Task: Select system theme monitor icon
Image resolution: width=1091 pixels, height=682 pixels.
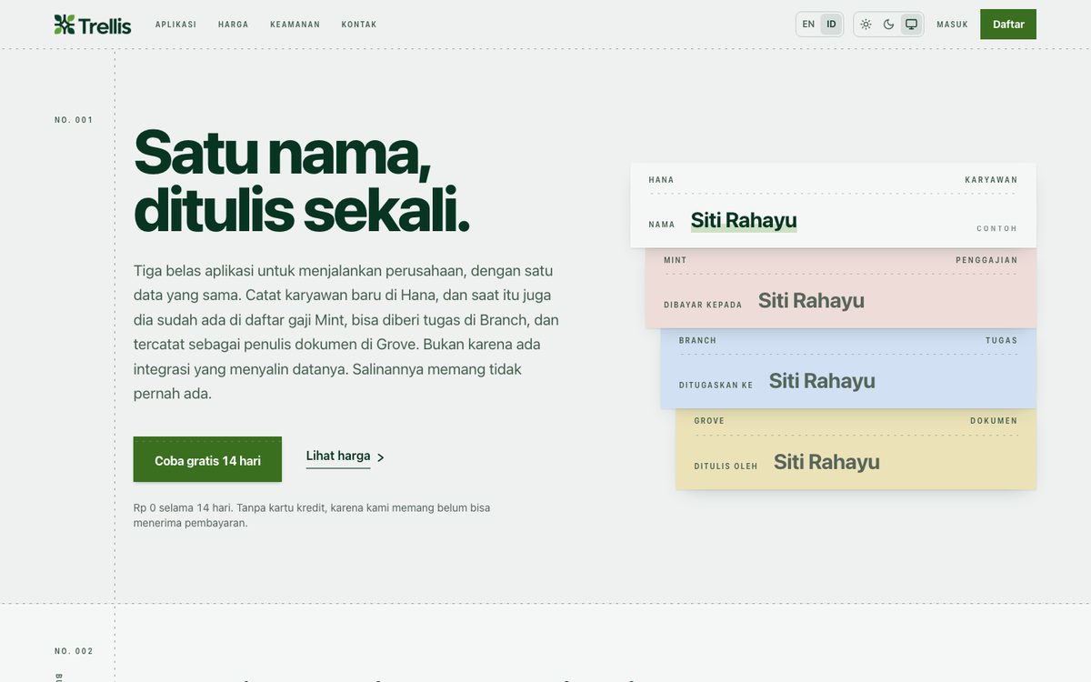Action: [911, 25]
